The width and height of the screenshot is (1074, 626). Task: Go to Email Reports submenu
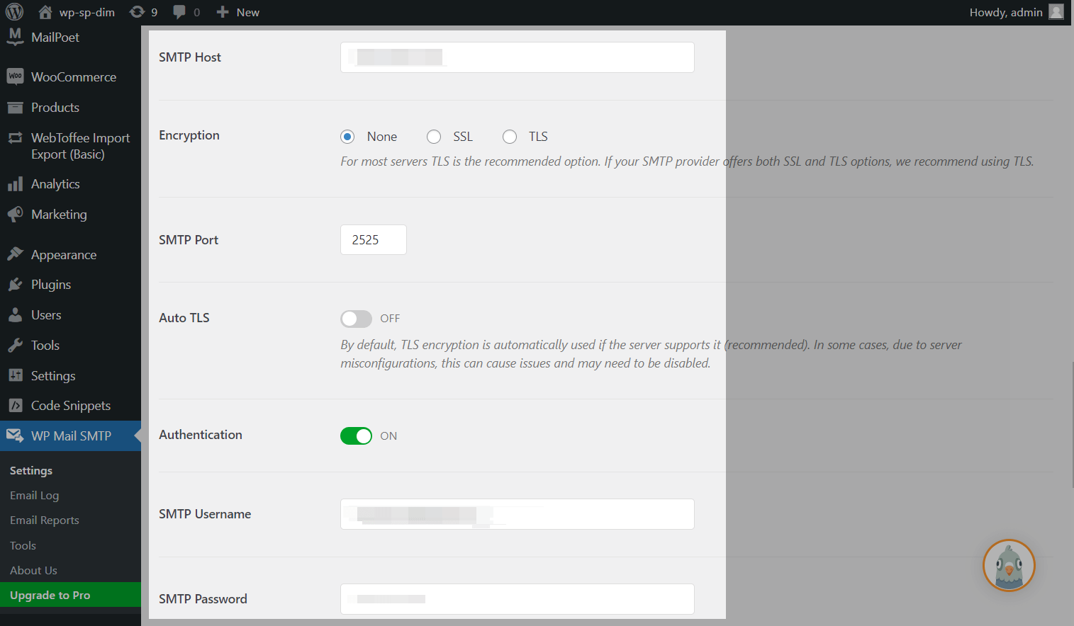(x=44, y=520)
